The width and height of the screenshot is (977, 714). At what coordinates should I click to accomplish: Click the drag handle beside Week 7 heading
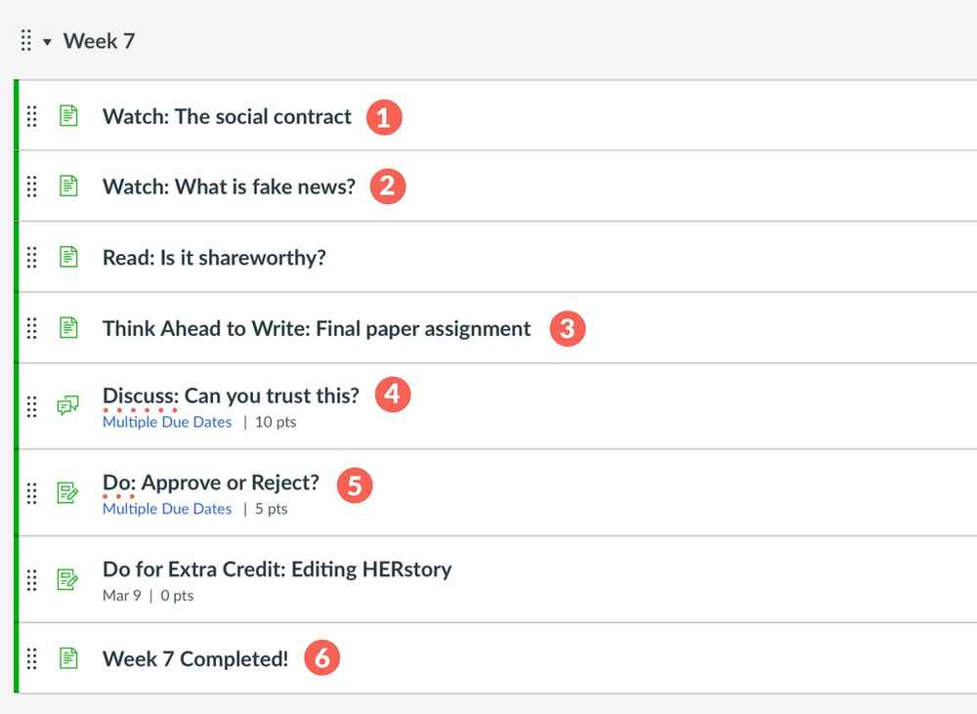tap(24, 41)
